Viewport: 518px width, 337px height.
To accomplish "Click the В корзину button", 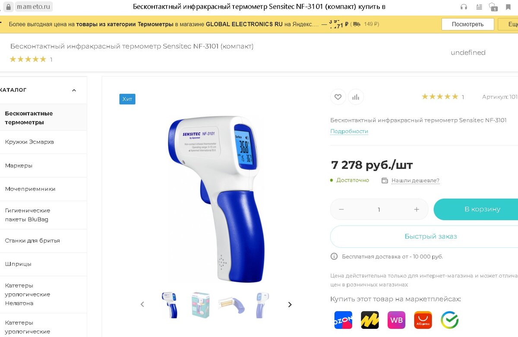I will (476, 209).
